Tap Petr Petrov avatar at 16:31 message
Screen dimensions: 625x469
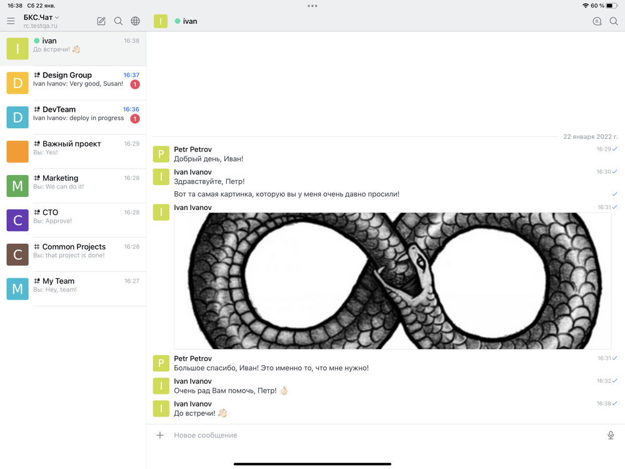[x=161, y=363]
